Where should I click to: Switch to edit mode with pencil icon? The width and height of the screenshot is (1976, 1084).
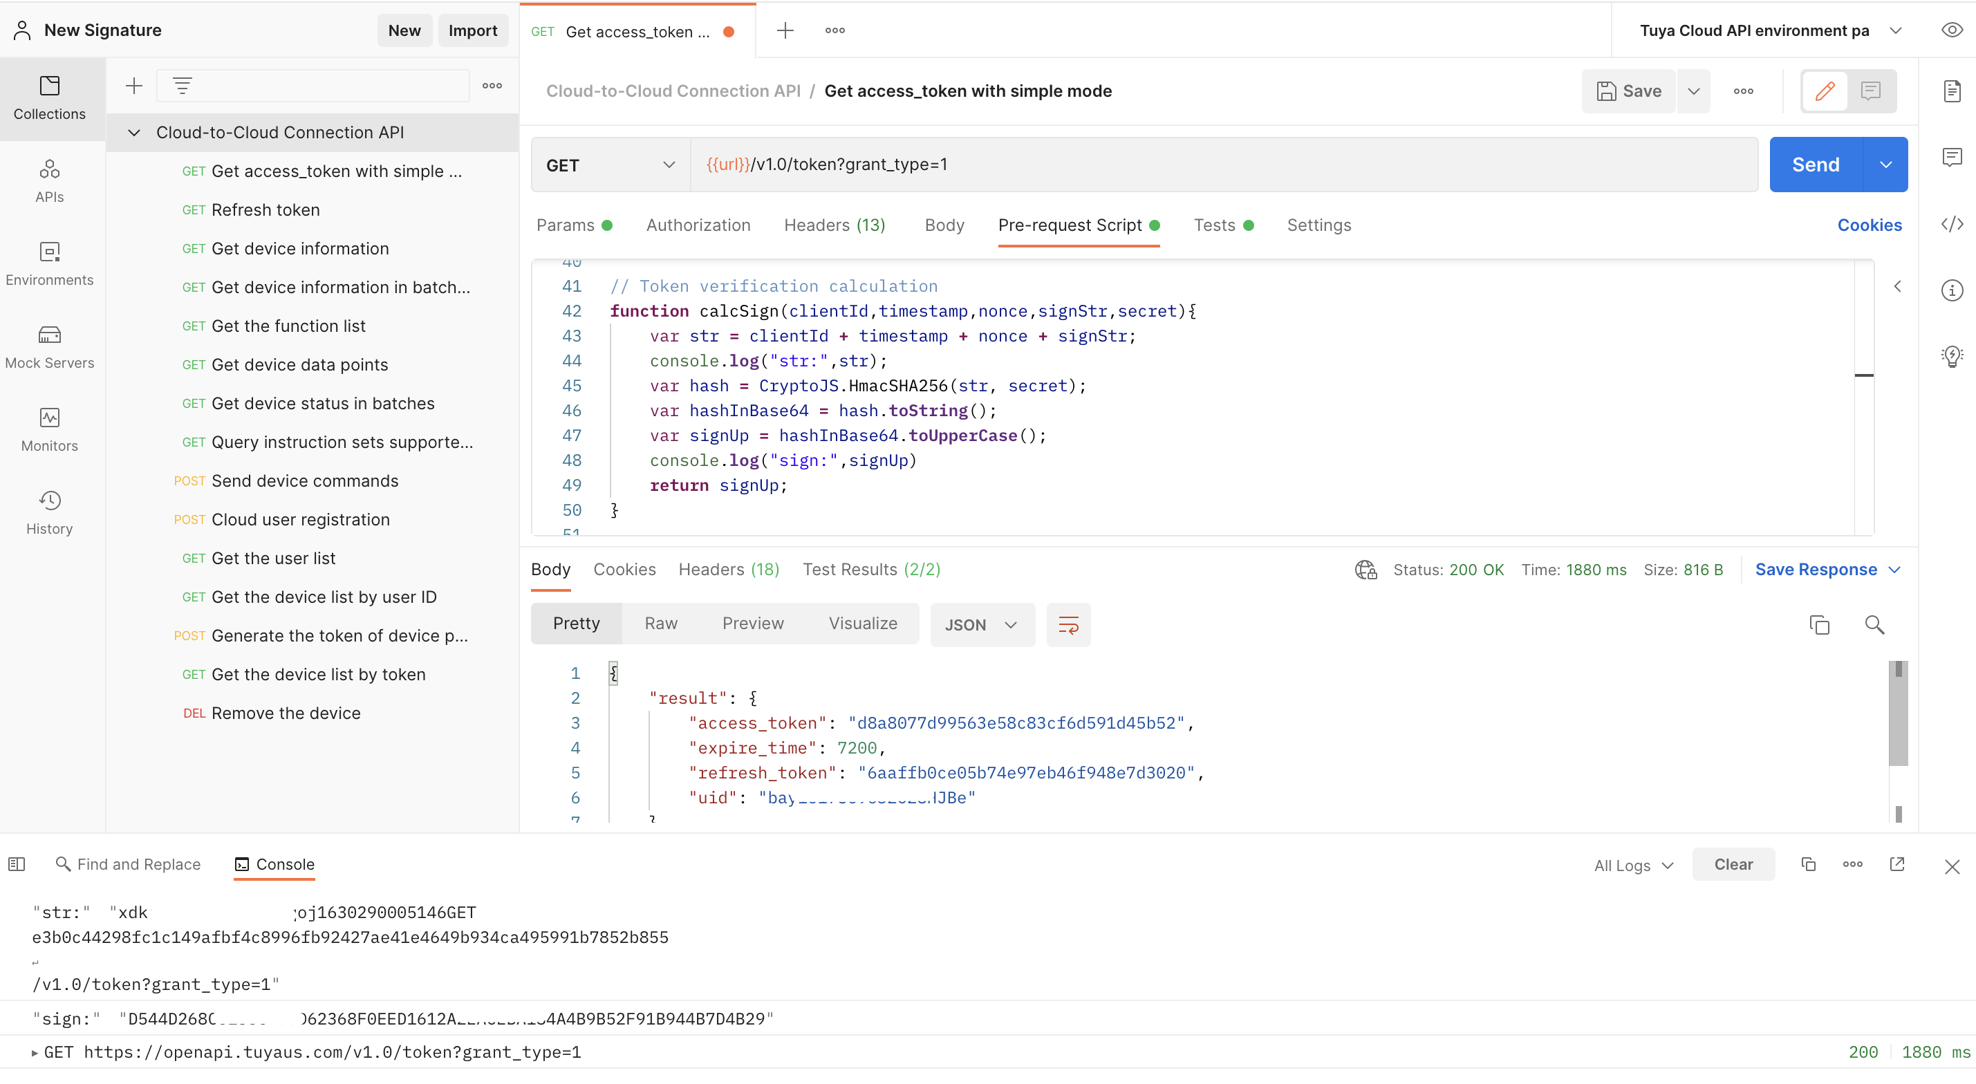pos(1825,91)
